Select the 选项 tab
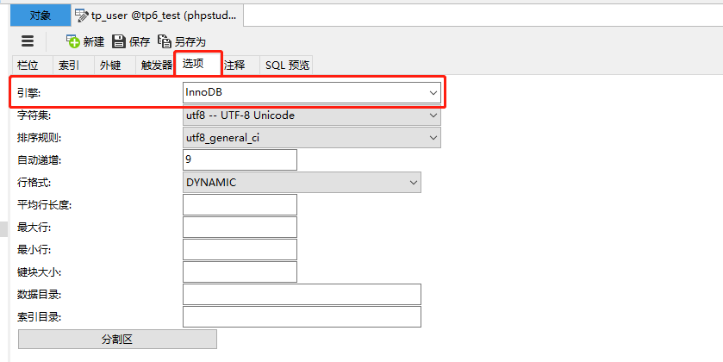The height and width of the screenshot is (362, 723). [x=198, y=64]
